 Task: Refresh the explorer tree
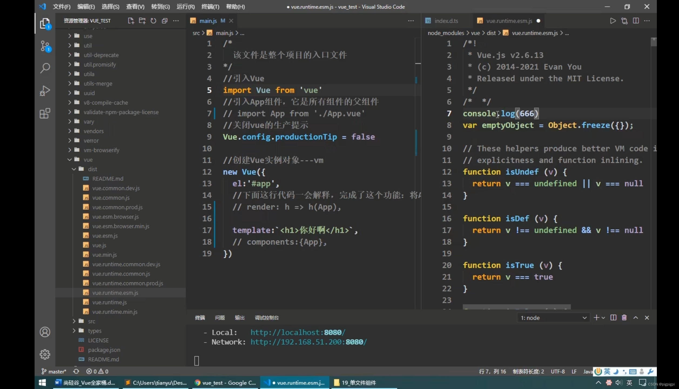coord(153,21)
